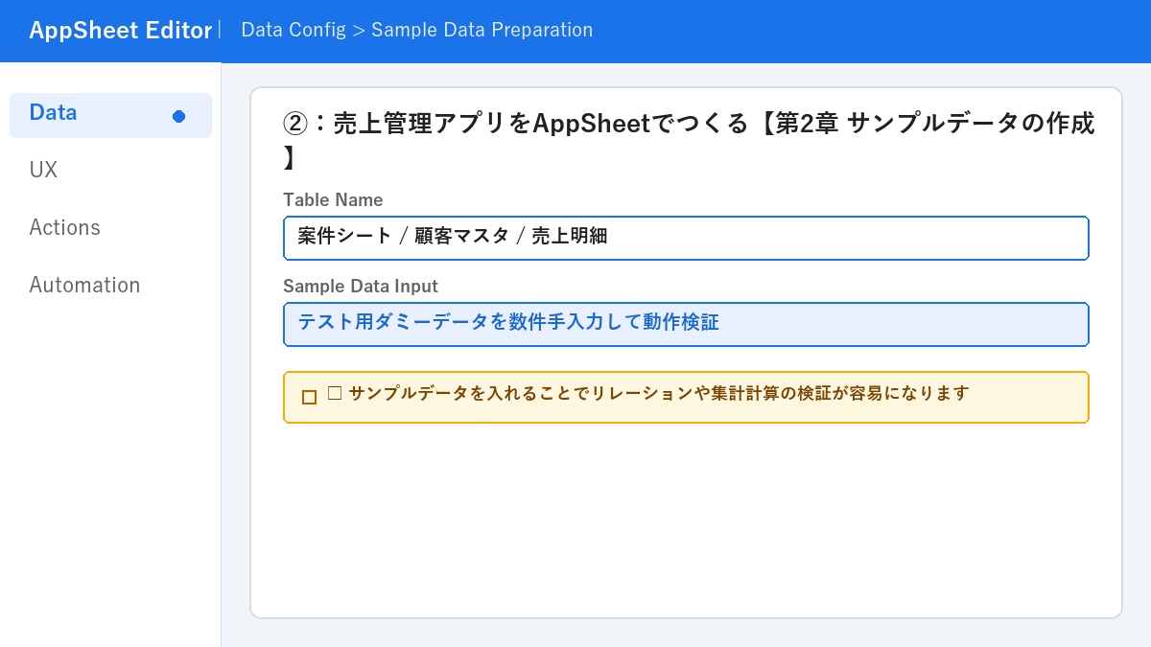Click the yellow notice text about サンプルデータ
The height and width of the screenshot is (647, 1151).
[648, 393]
